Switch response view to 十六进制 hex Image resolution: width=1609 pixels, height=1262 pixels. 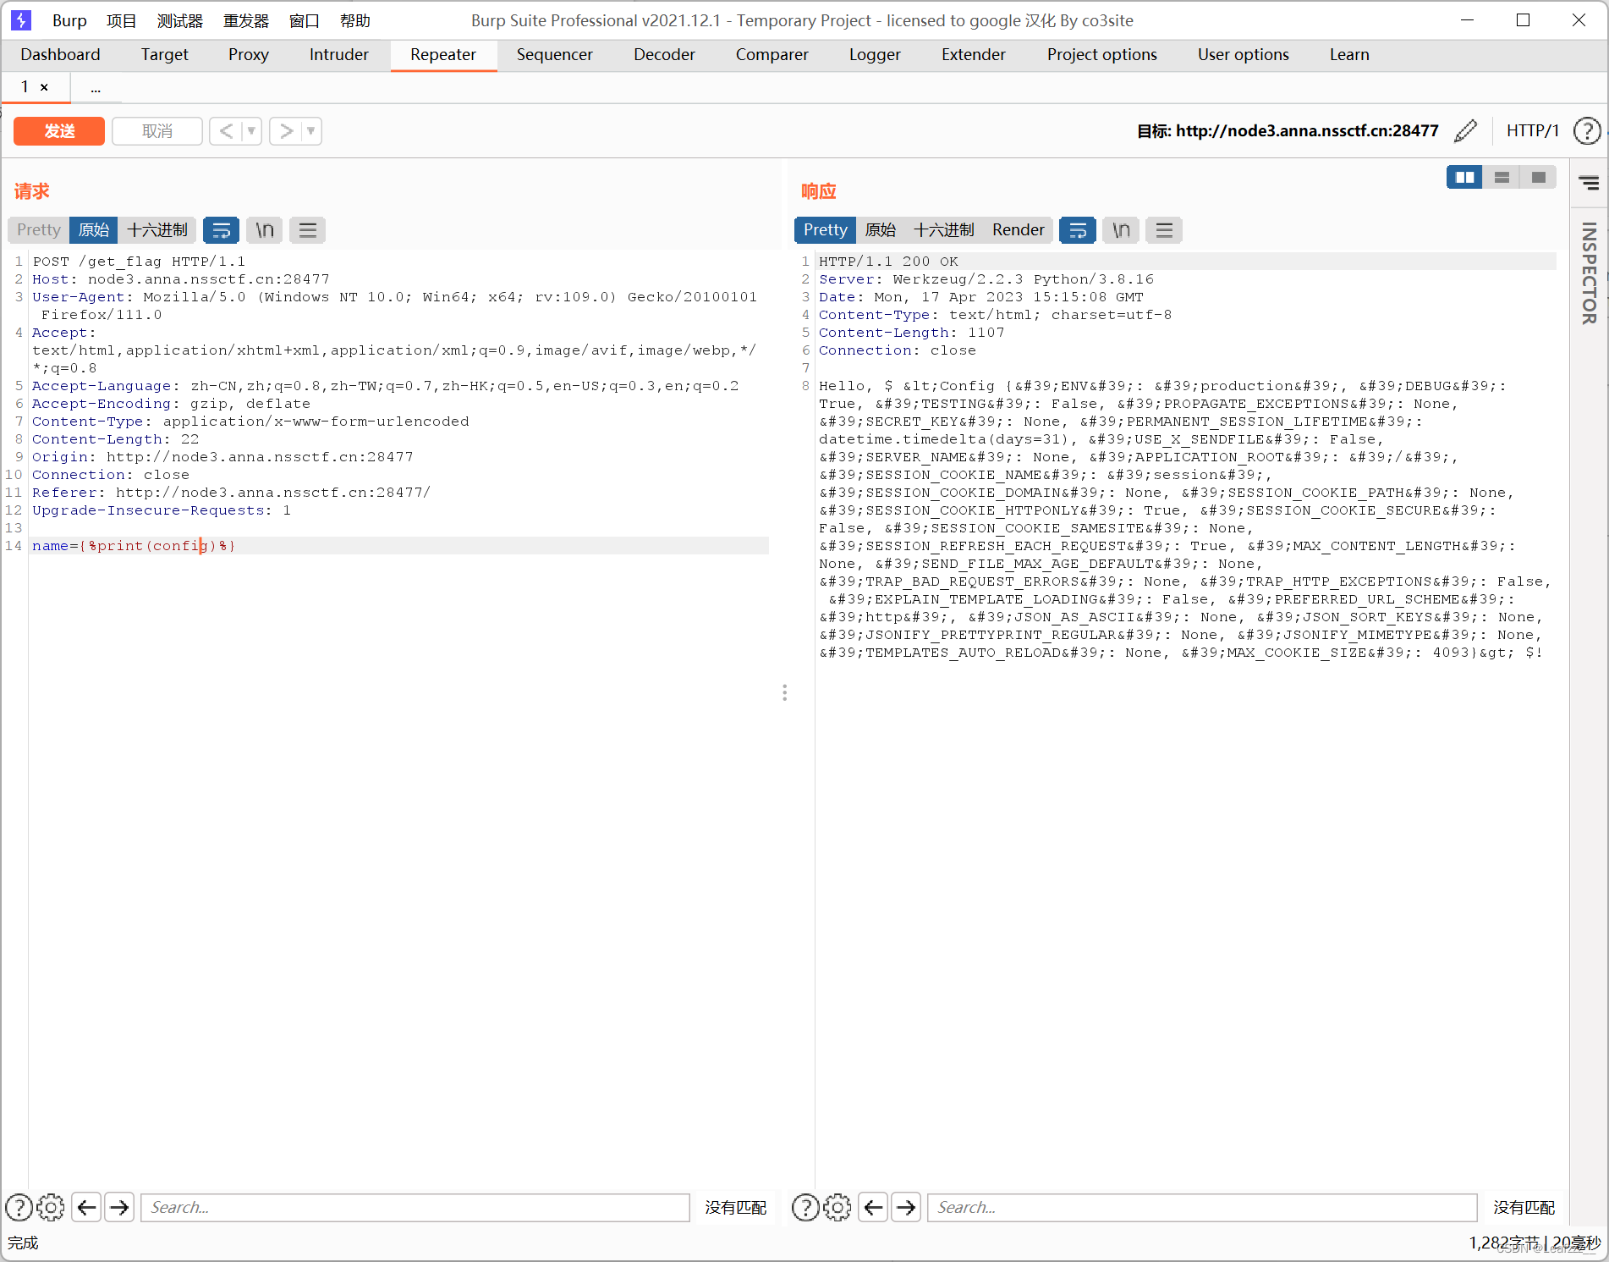coord(944,230)
